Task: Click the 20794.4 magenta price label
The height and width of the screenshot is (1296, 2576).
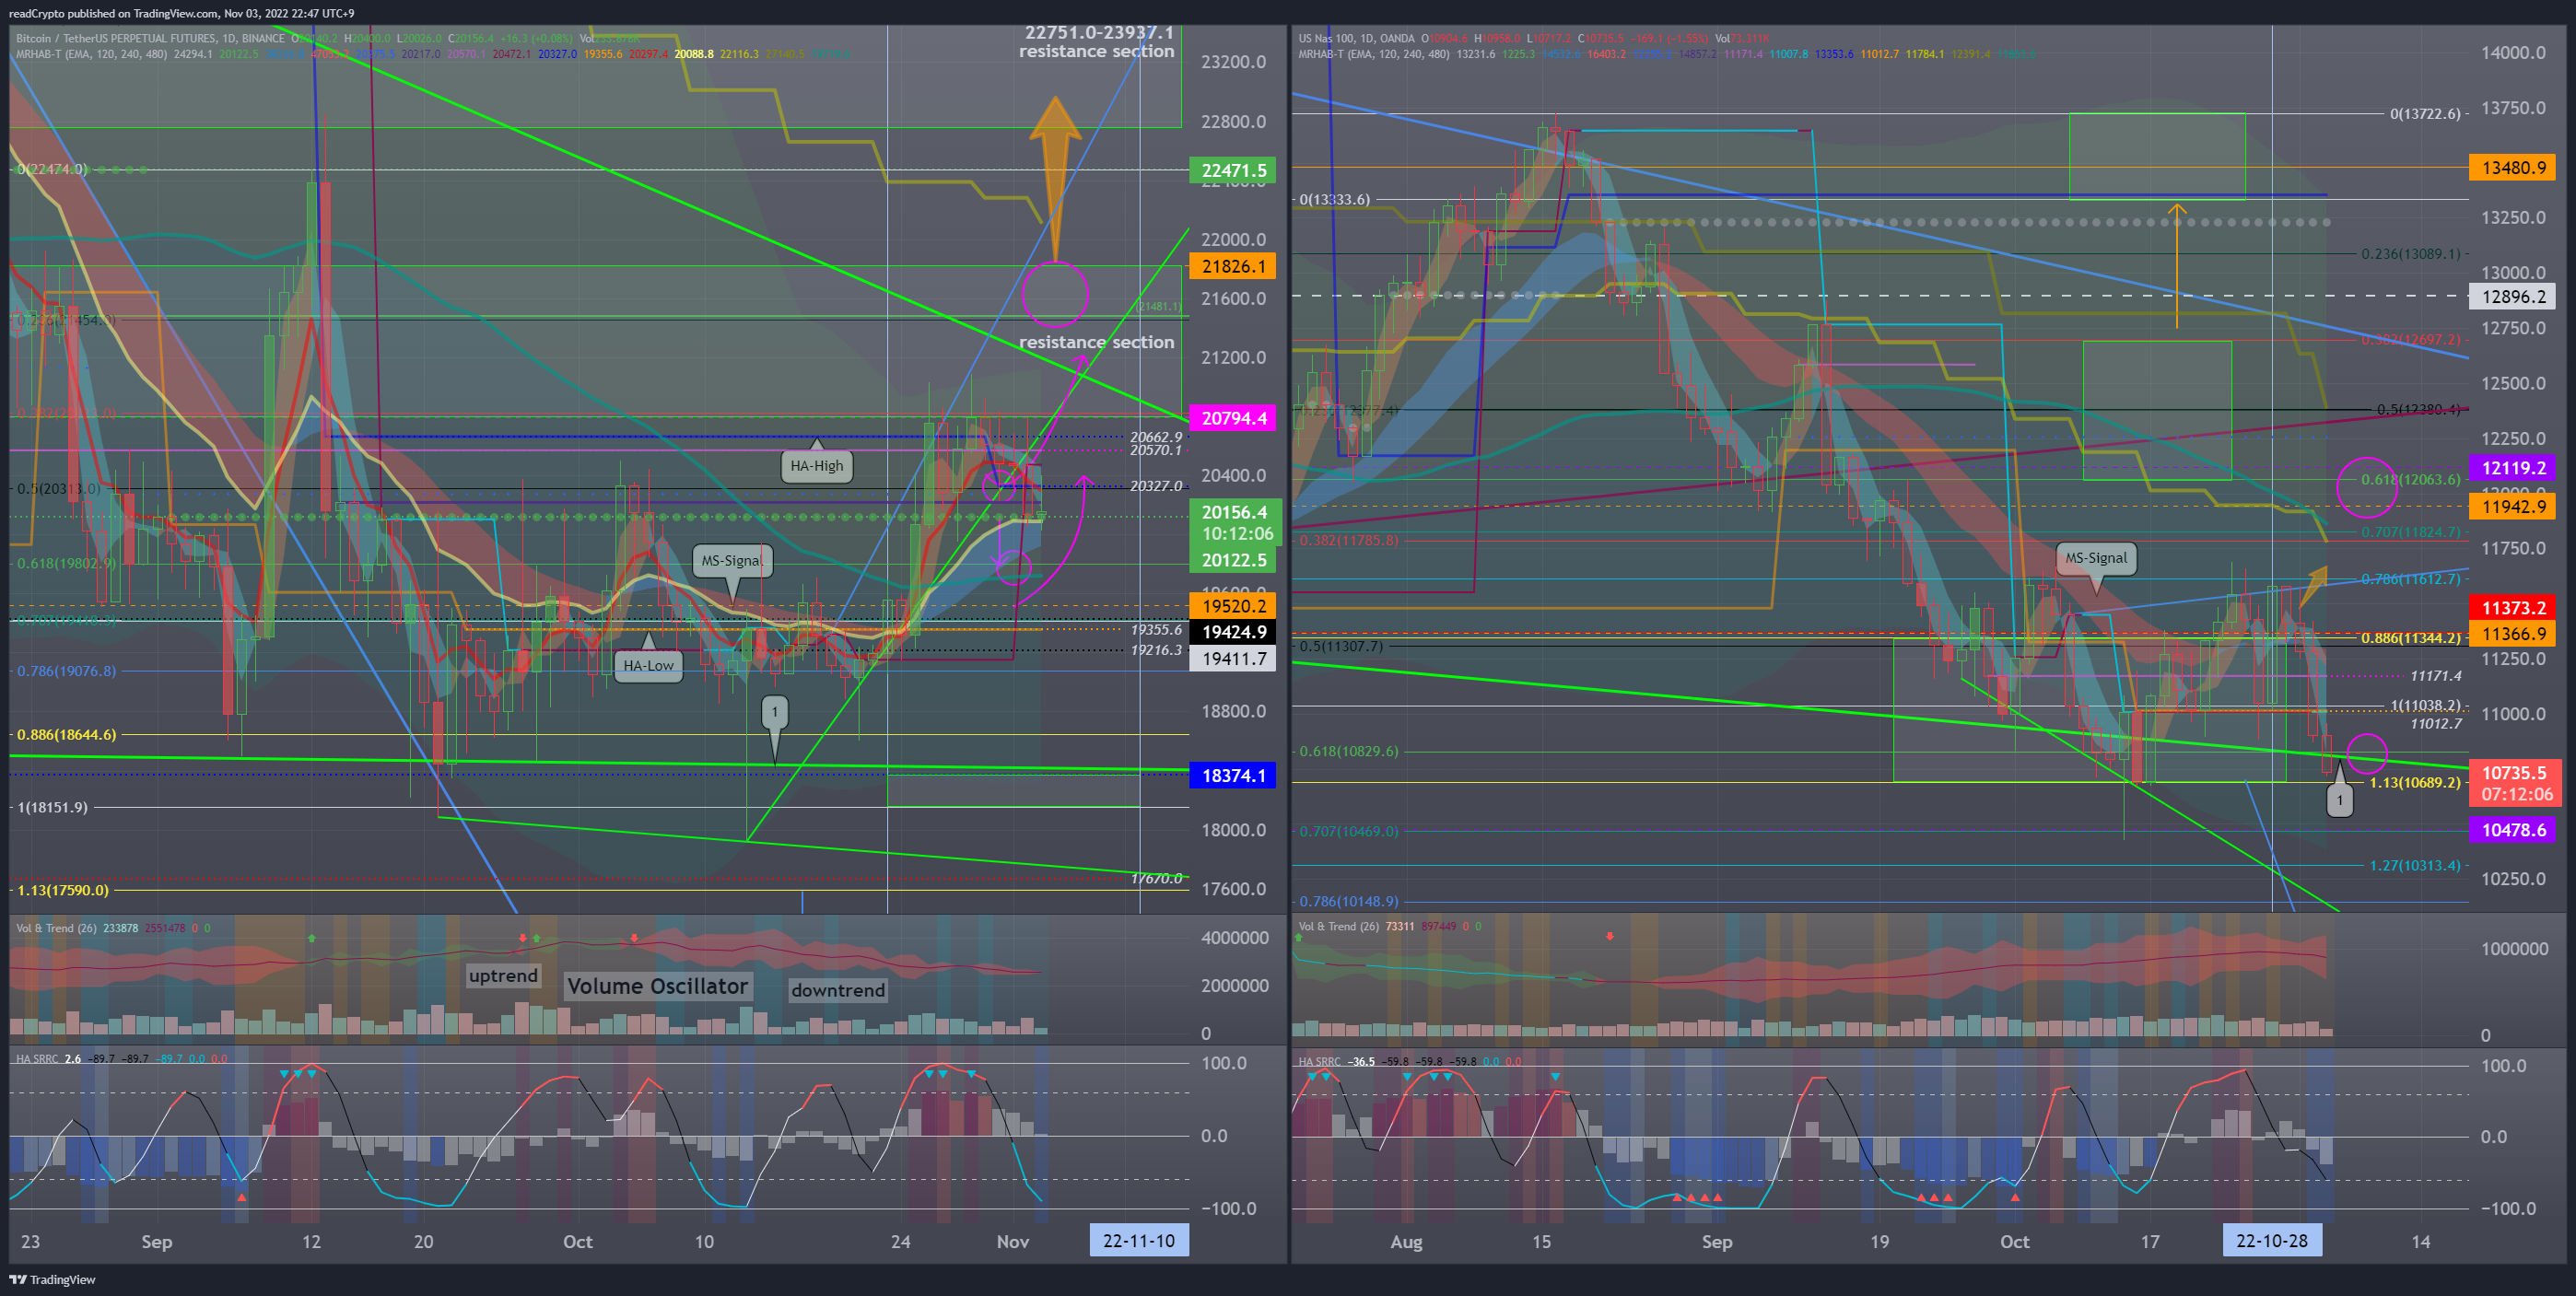Action: [1233, 418]
